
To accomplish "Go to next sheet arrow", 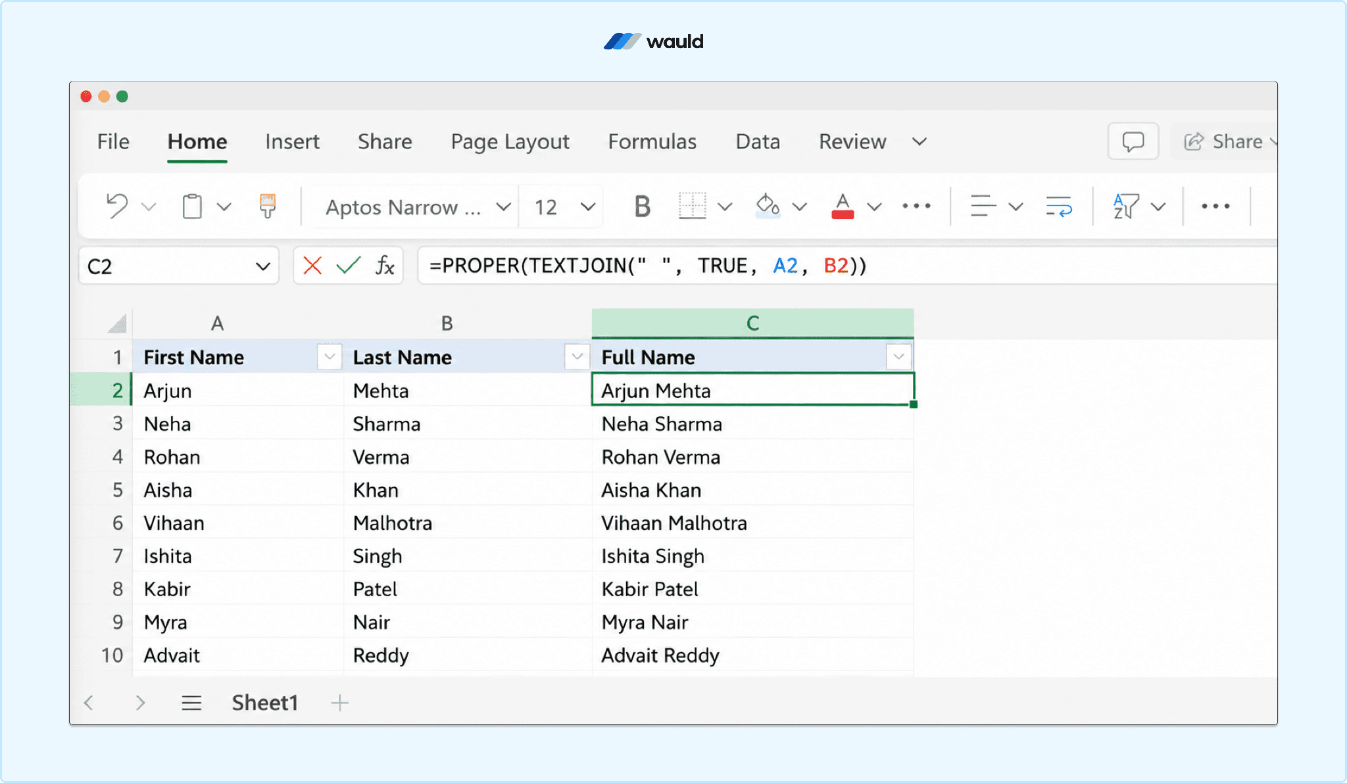I will [x=140, y=703].
